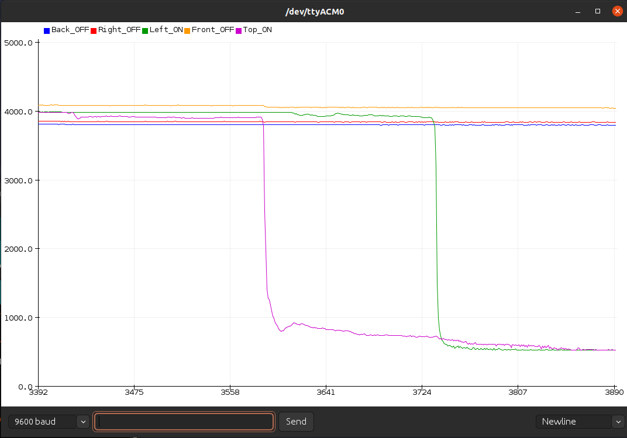Expand the baud rate dropdown arrow
Viewport: 627px width, 438px height.
(83, 422)
